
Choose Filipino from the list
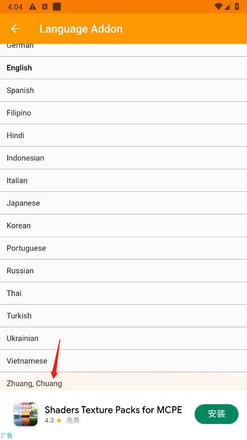tap(123, 113)
